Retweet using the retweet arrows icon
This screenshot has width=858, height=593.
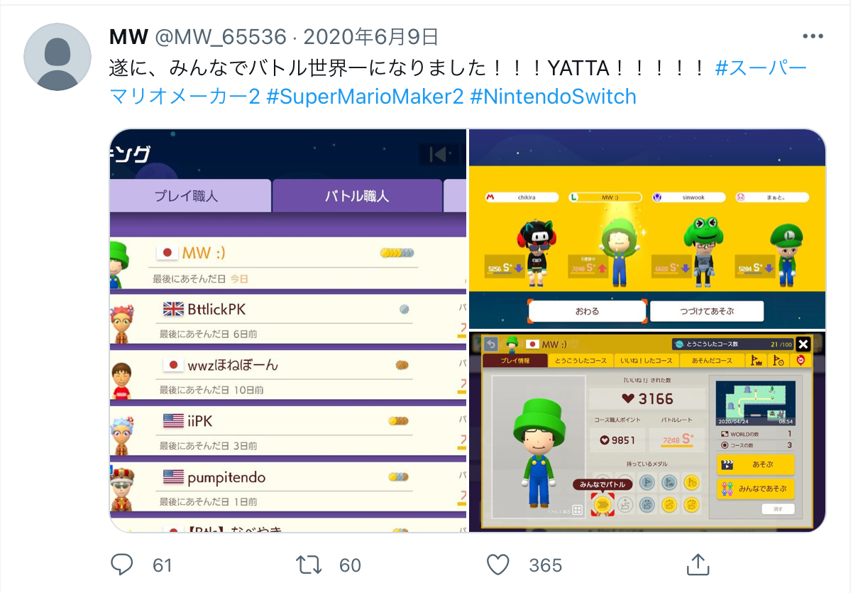[x=308, y=565]
